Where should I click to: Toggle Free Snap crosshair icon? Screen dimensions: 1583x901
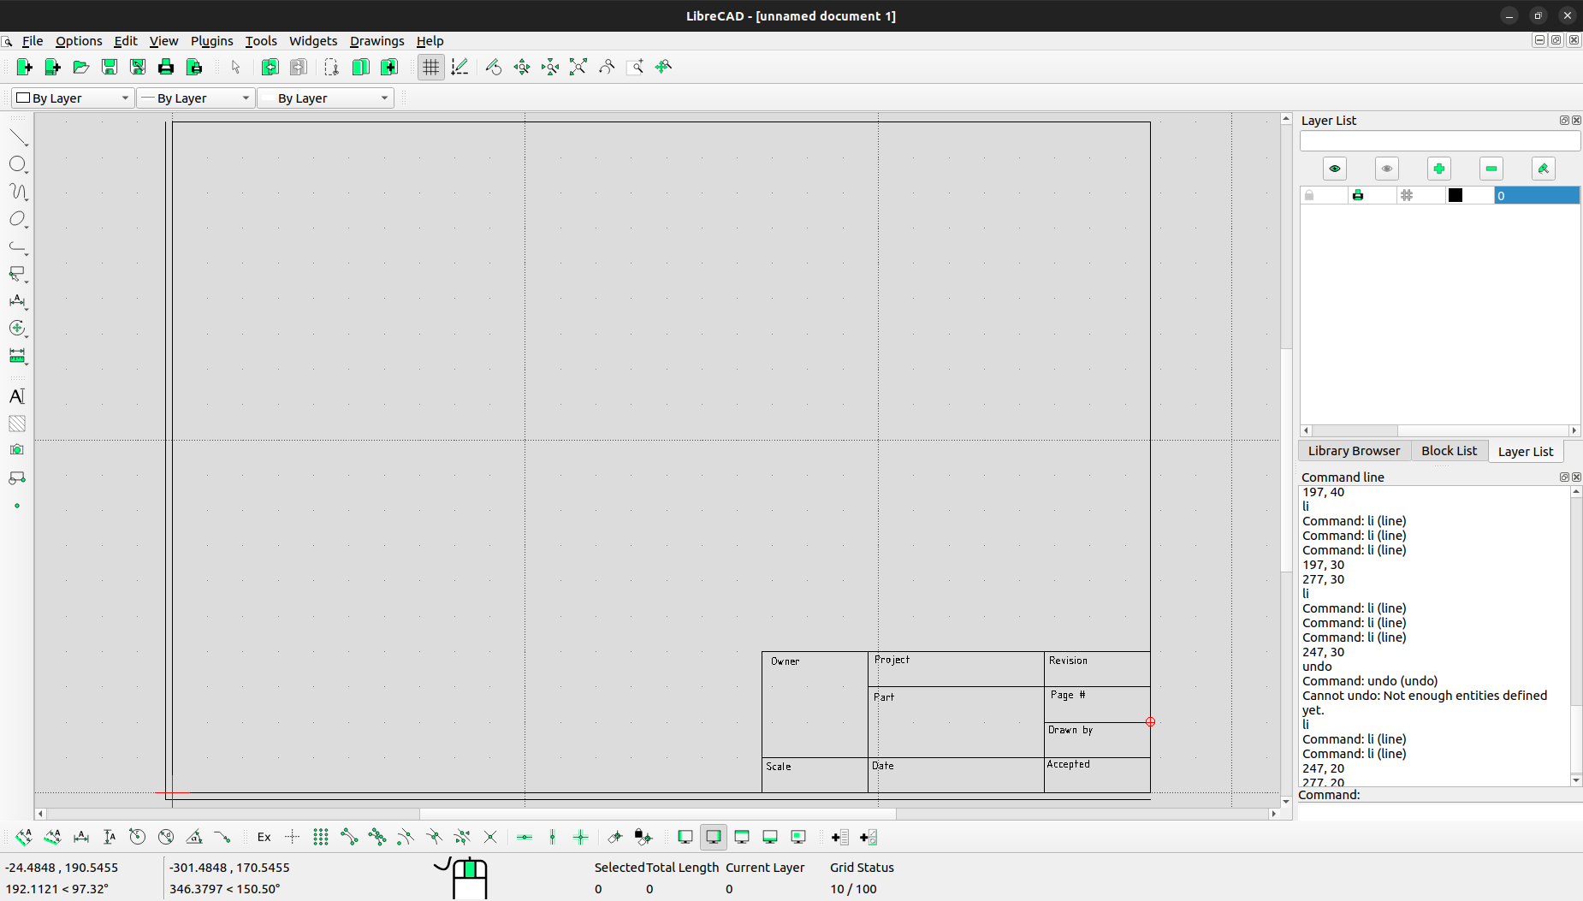293,837
